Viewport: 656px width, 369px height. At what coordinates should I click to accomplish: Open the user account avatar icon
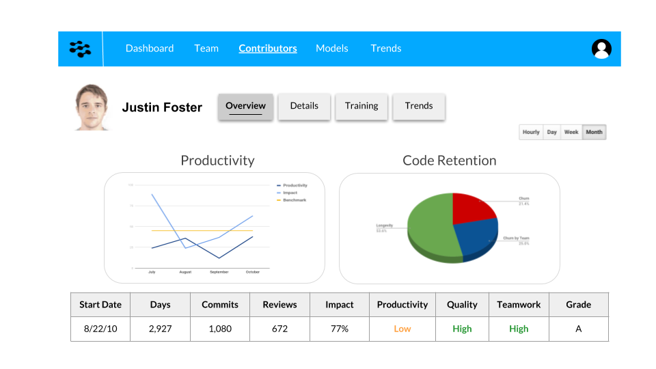pos(601,49)
